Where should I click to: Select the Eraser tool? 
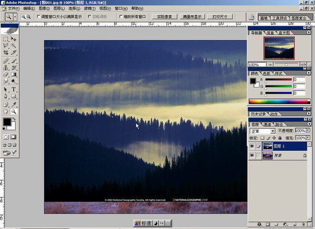point(5,75)
